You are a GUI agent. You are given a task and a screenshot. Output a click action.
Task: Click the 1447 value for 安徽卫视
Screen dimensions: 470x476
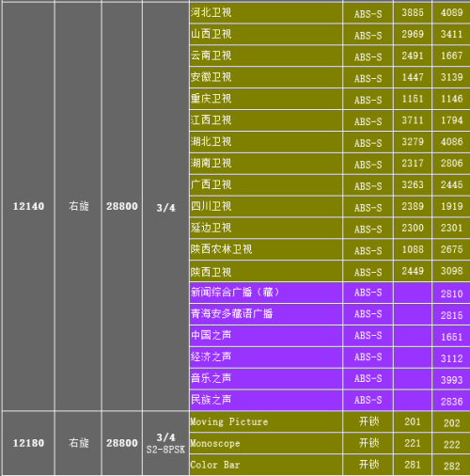click(413, 77)
